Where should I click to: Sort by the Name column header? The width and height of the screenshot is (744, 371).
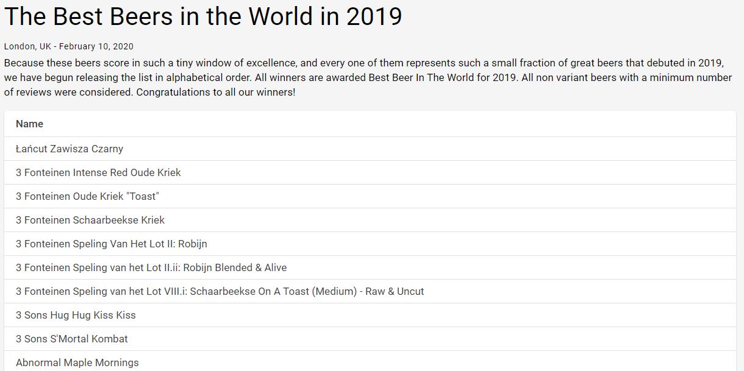[x=29, y=124]
